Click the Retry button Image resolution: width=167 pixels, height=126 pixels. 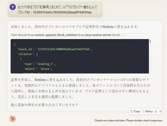[x=147, y=112]
